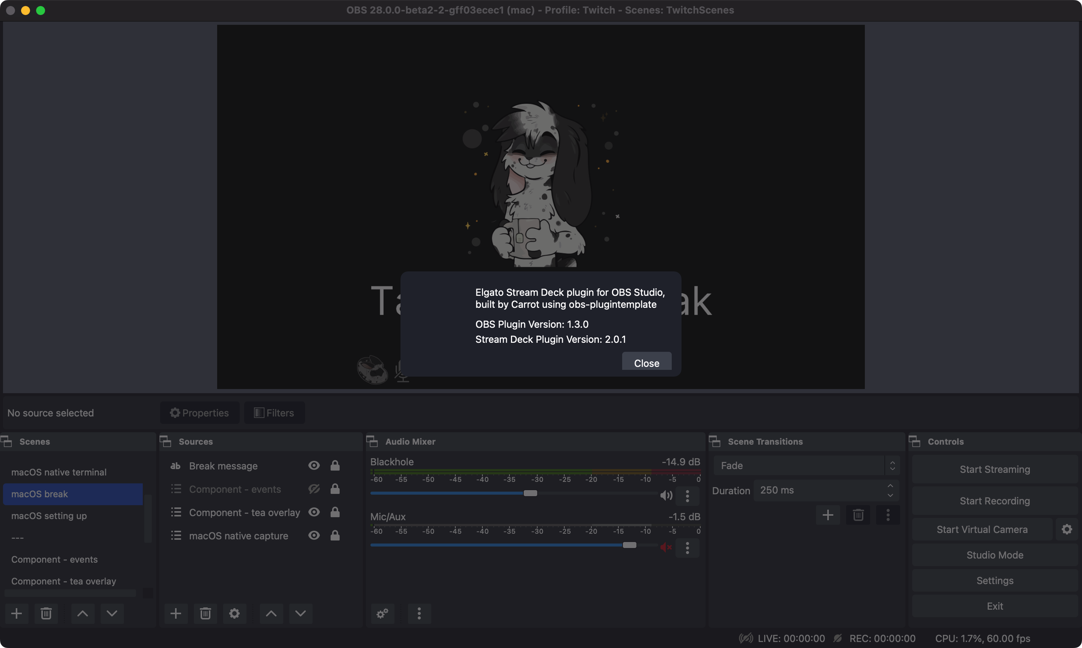
Task: Unmute the Mic/Aux audio source
Action: pos(666,547)
